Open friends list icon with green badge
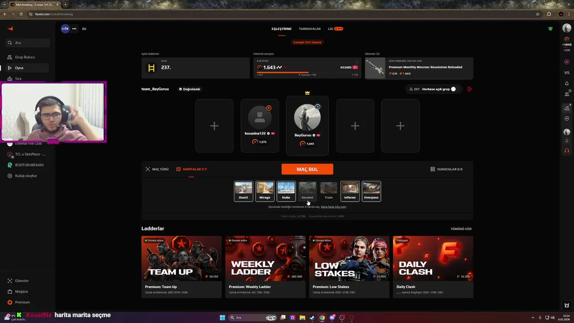This screenshot has height=323, width=574. click(567, 94)
